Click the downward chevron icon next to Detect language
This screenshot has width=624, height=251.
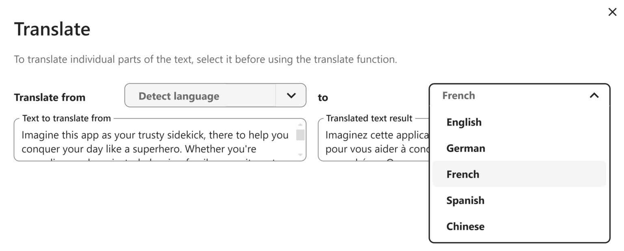291,95
